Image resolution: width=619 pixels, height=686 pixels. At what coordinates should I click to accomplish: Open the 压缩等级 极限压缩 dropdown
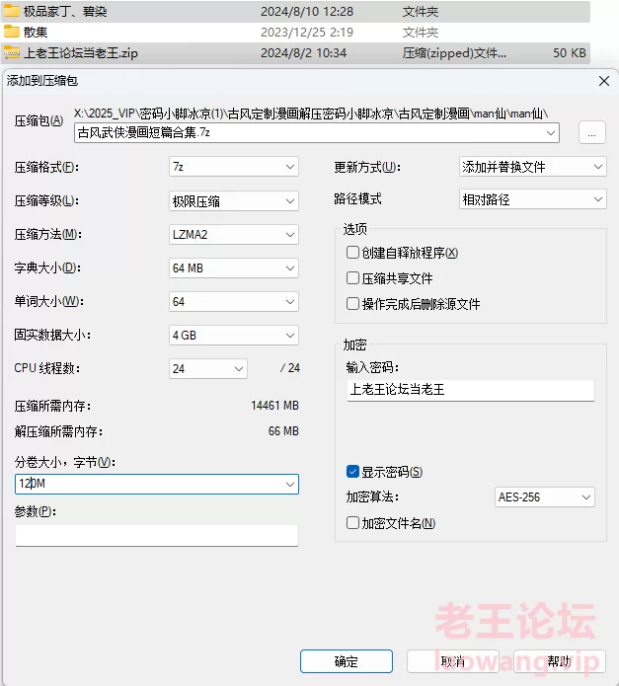(234, 201)
